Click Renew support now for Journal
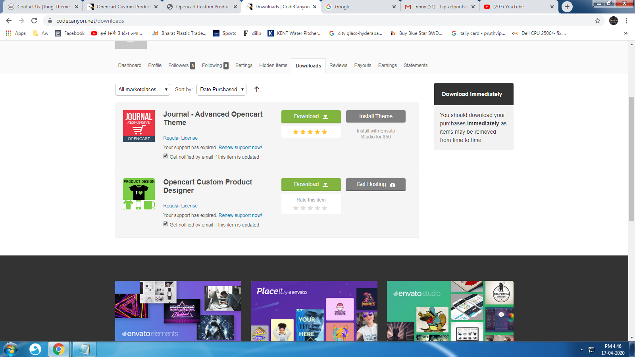This screenshot has width=635, height=357. tap(240, 148)
